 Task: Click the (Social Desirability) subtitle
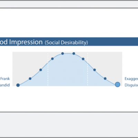coord(66,42)
